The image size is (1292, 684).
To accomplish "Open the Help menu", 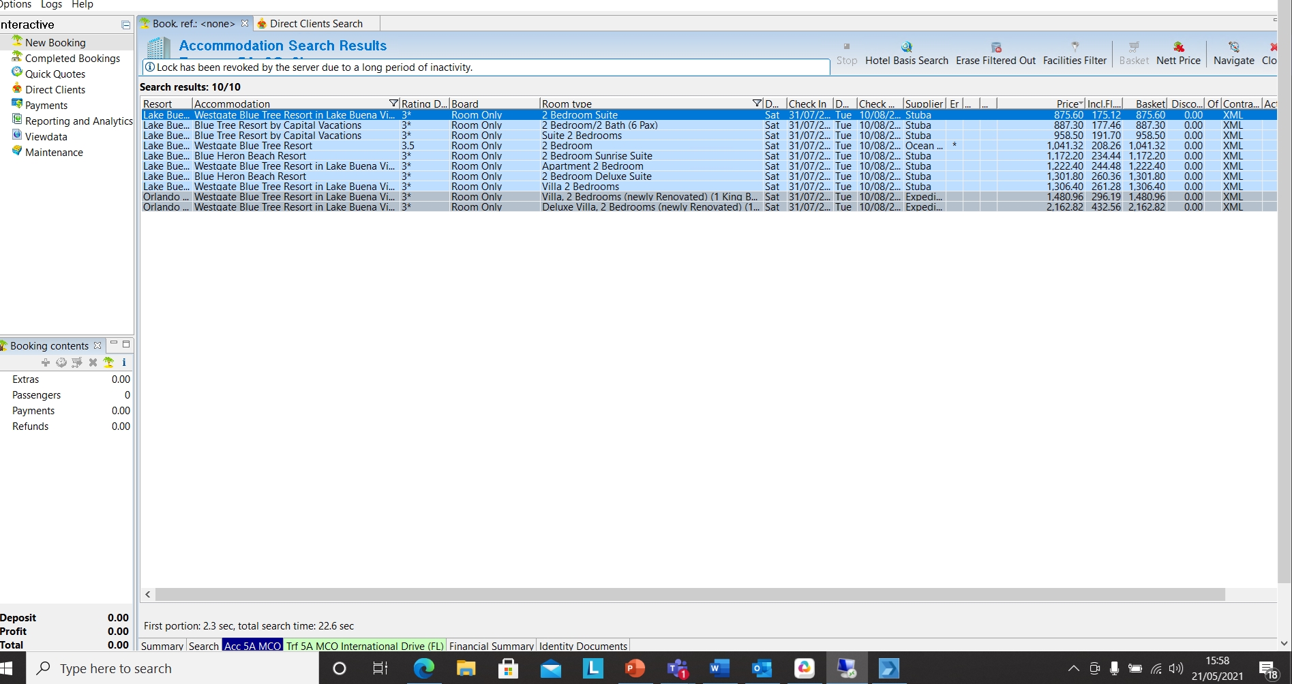I will click(x=82, y=5).
